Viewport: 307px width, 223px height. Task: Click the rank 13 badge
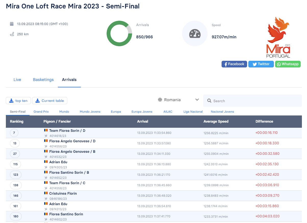pyautogui.click(x=15, y=143)
